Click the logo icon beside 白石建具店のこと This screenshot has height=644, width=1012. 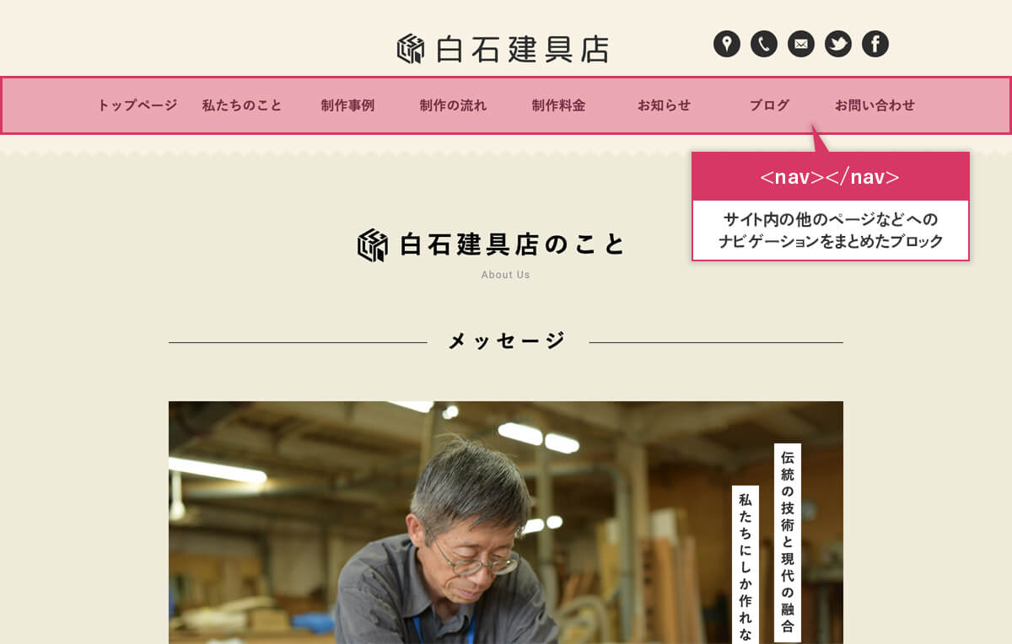click(372, 245)
